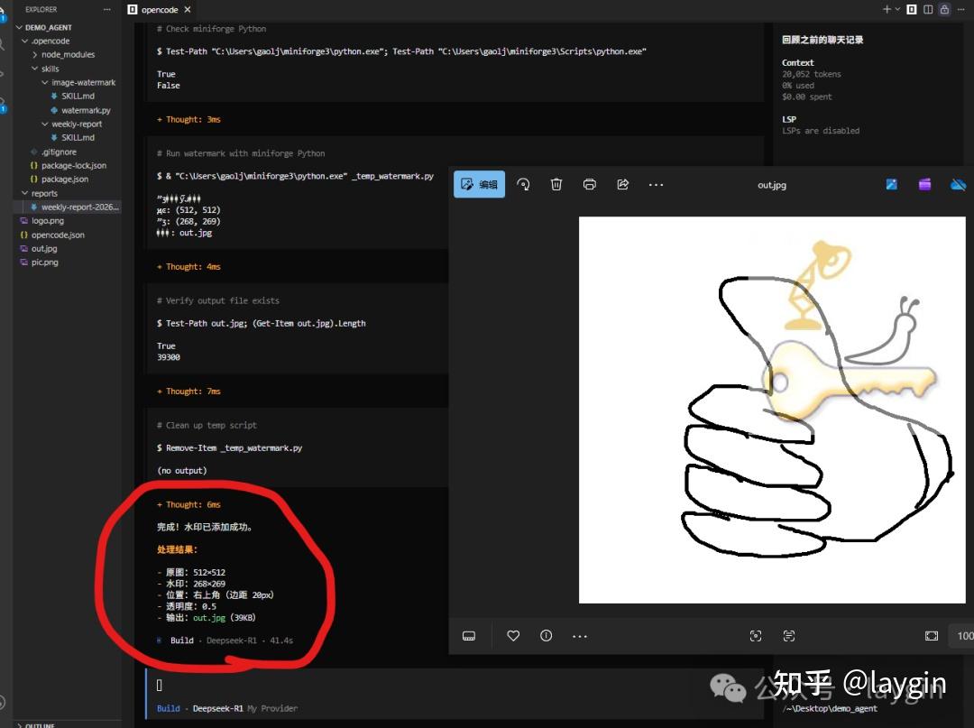Click the displayed out.jpg image preview

click(x=772, y=410)
